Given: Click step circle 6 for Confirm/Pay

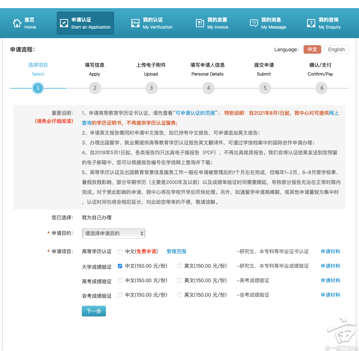Looking at the screenshot, I should (x=321, y=88).
